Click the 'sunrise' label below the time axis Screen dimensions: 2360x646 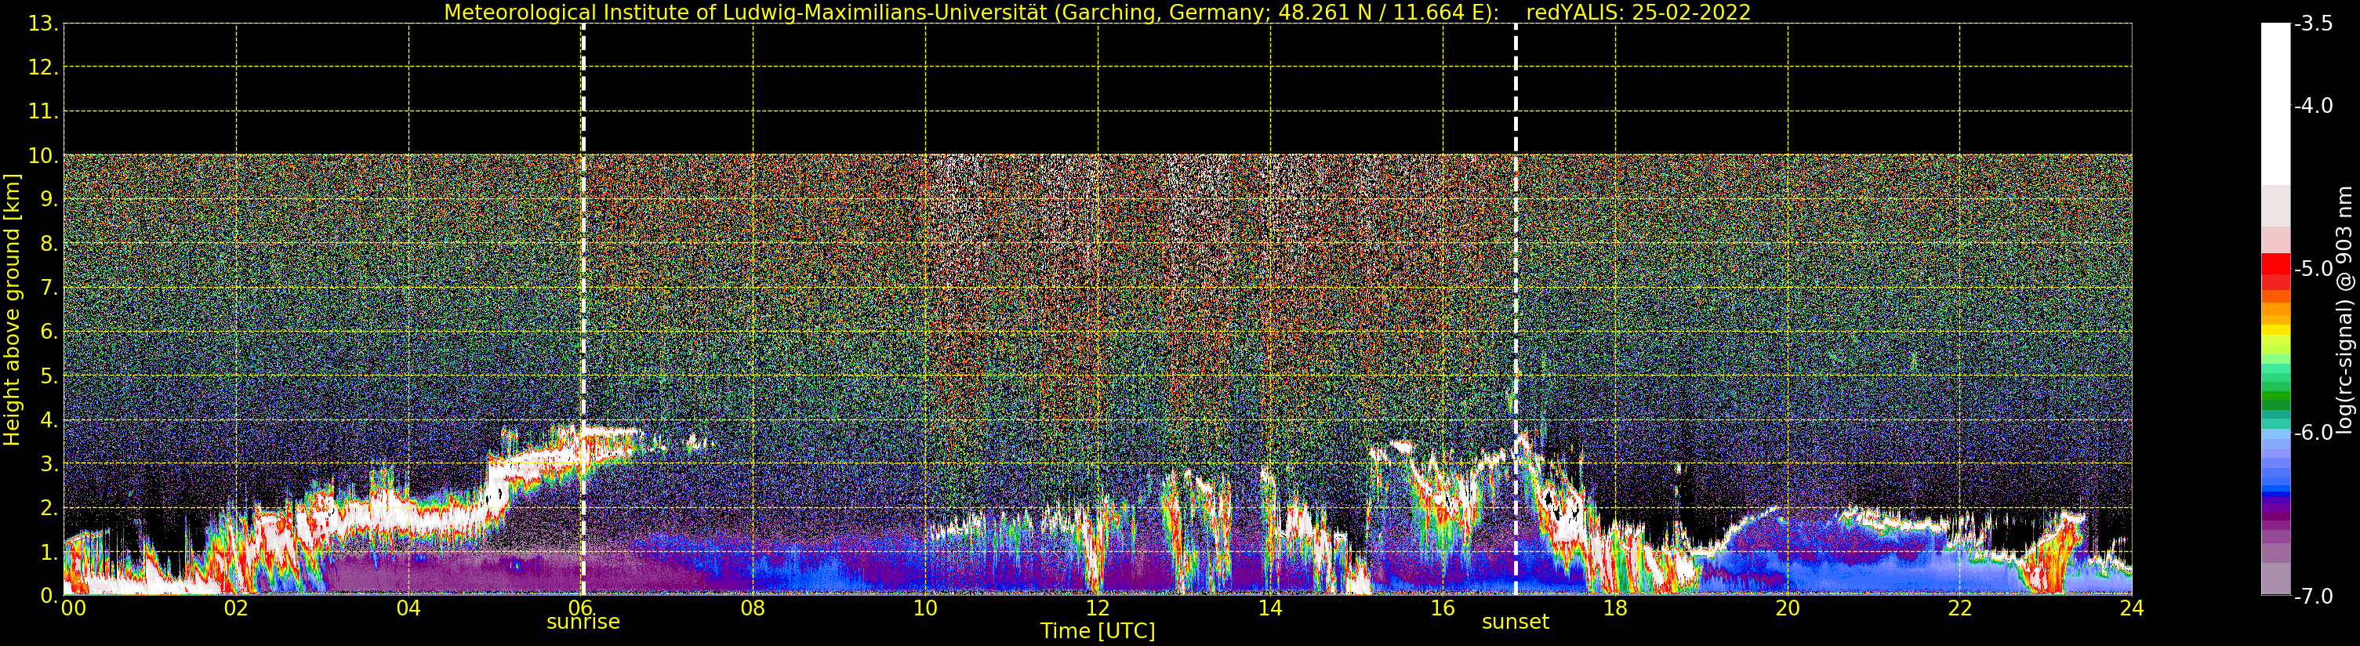583,622
